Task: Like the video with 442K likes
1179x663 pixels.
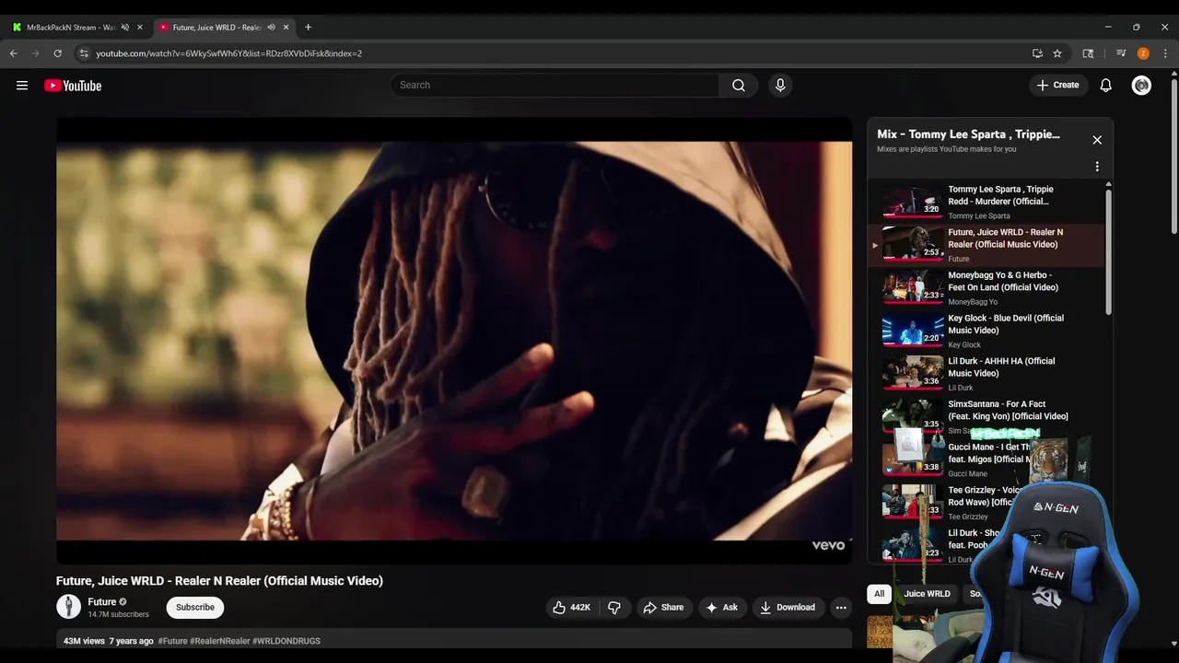Action: 571,608
